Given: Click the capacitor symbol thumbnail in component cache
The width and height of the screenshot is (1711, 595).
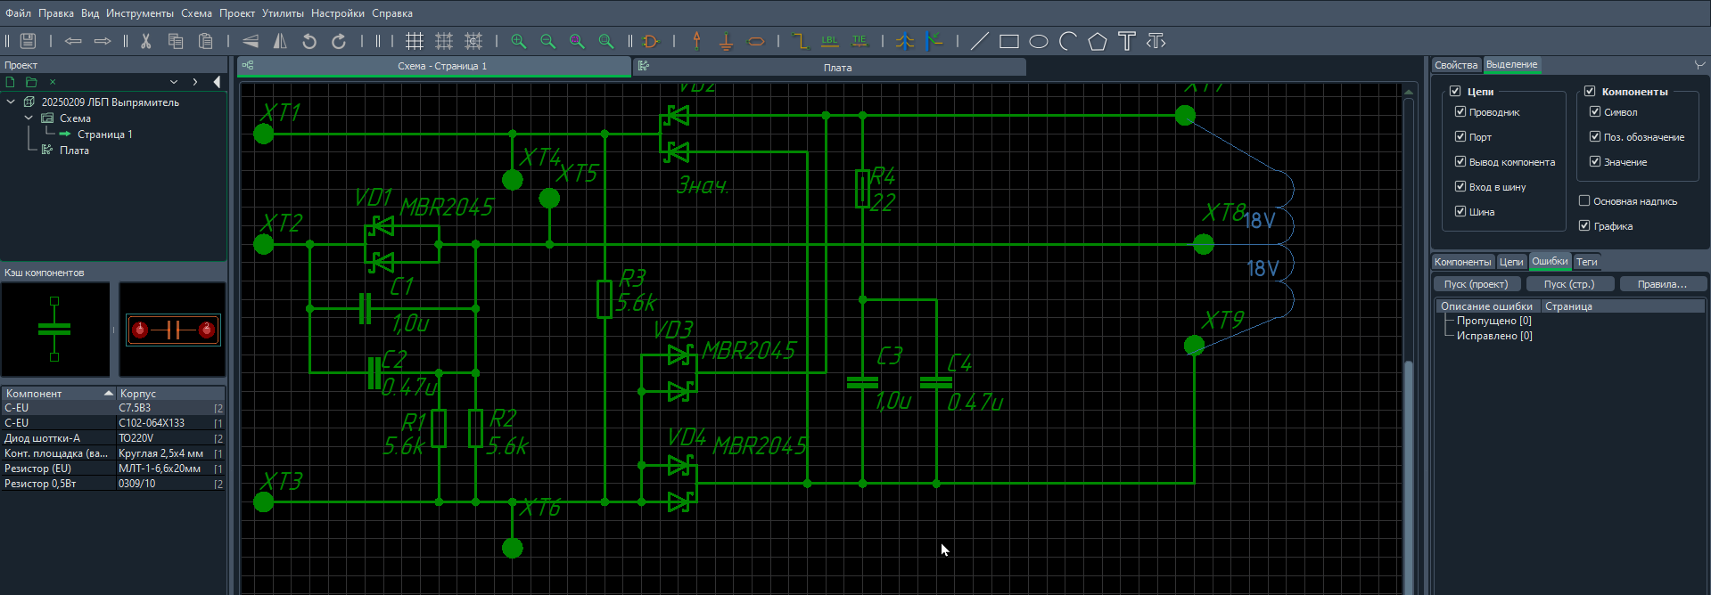Looking at the screenshot, I should tap(55, 330).
